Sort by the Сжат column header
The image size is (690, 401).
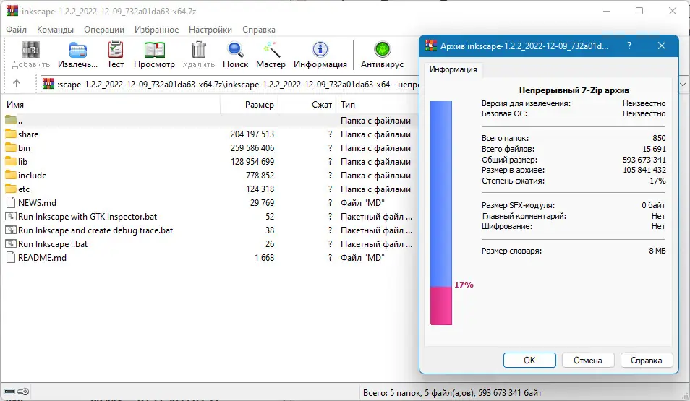[x=307, y=105]
